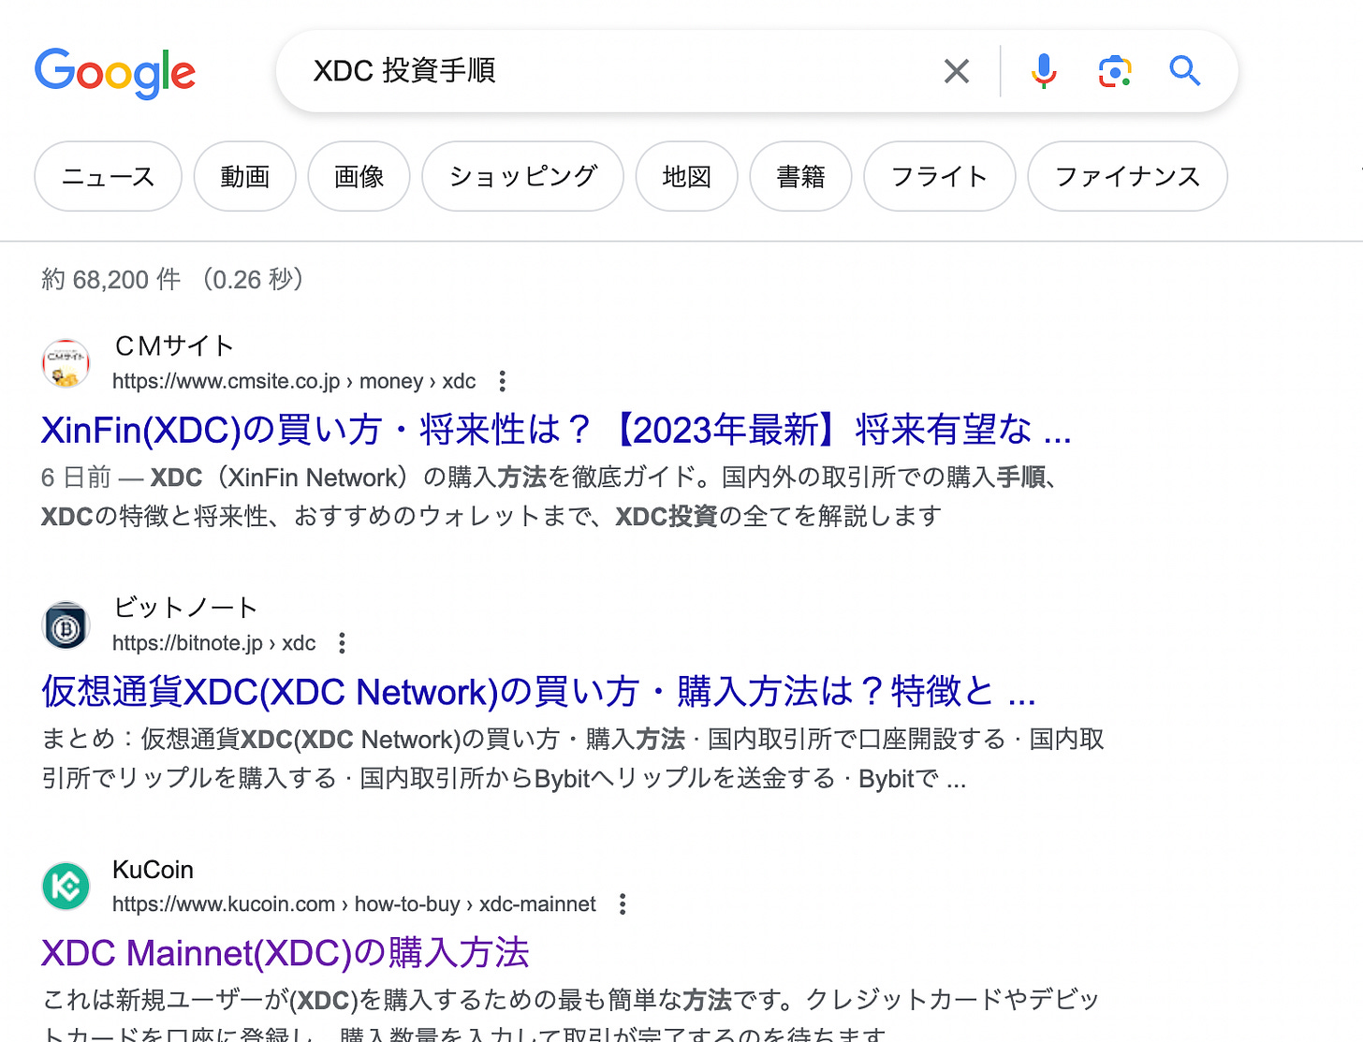Click the snippet text starting with 6 日前
Screen dimensions: 1363x1042
click(x=552, y=497)
